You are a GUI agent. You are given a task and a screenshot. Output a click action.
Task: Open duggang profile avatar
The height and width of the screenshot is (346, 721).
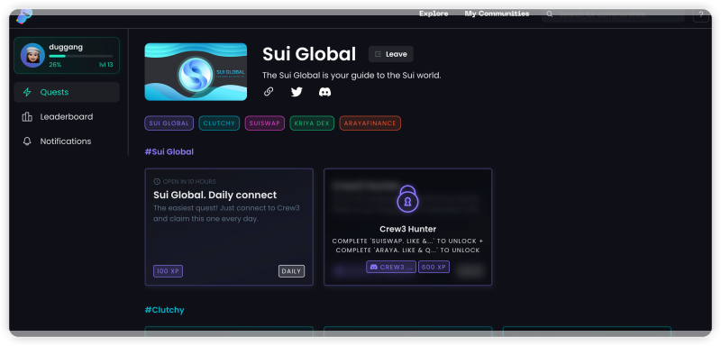[32, 56]
